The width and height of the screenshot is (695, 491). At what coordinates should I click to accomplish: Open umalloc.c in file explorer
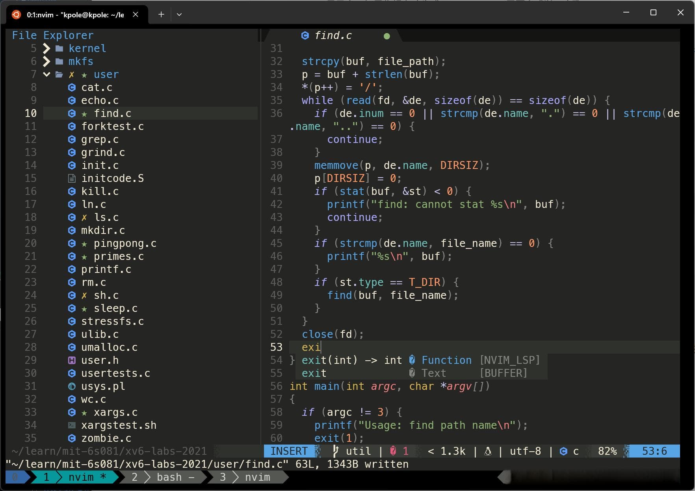pos(109,348)
